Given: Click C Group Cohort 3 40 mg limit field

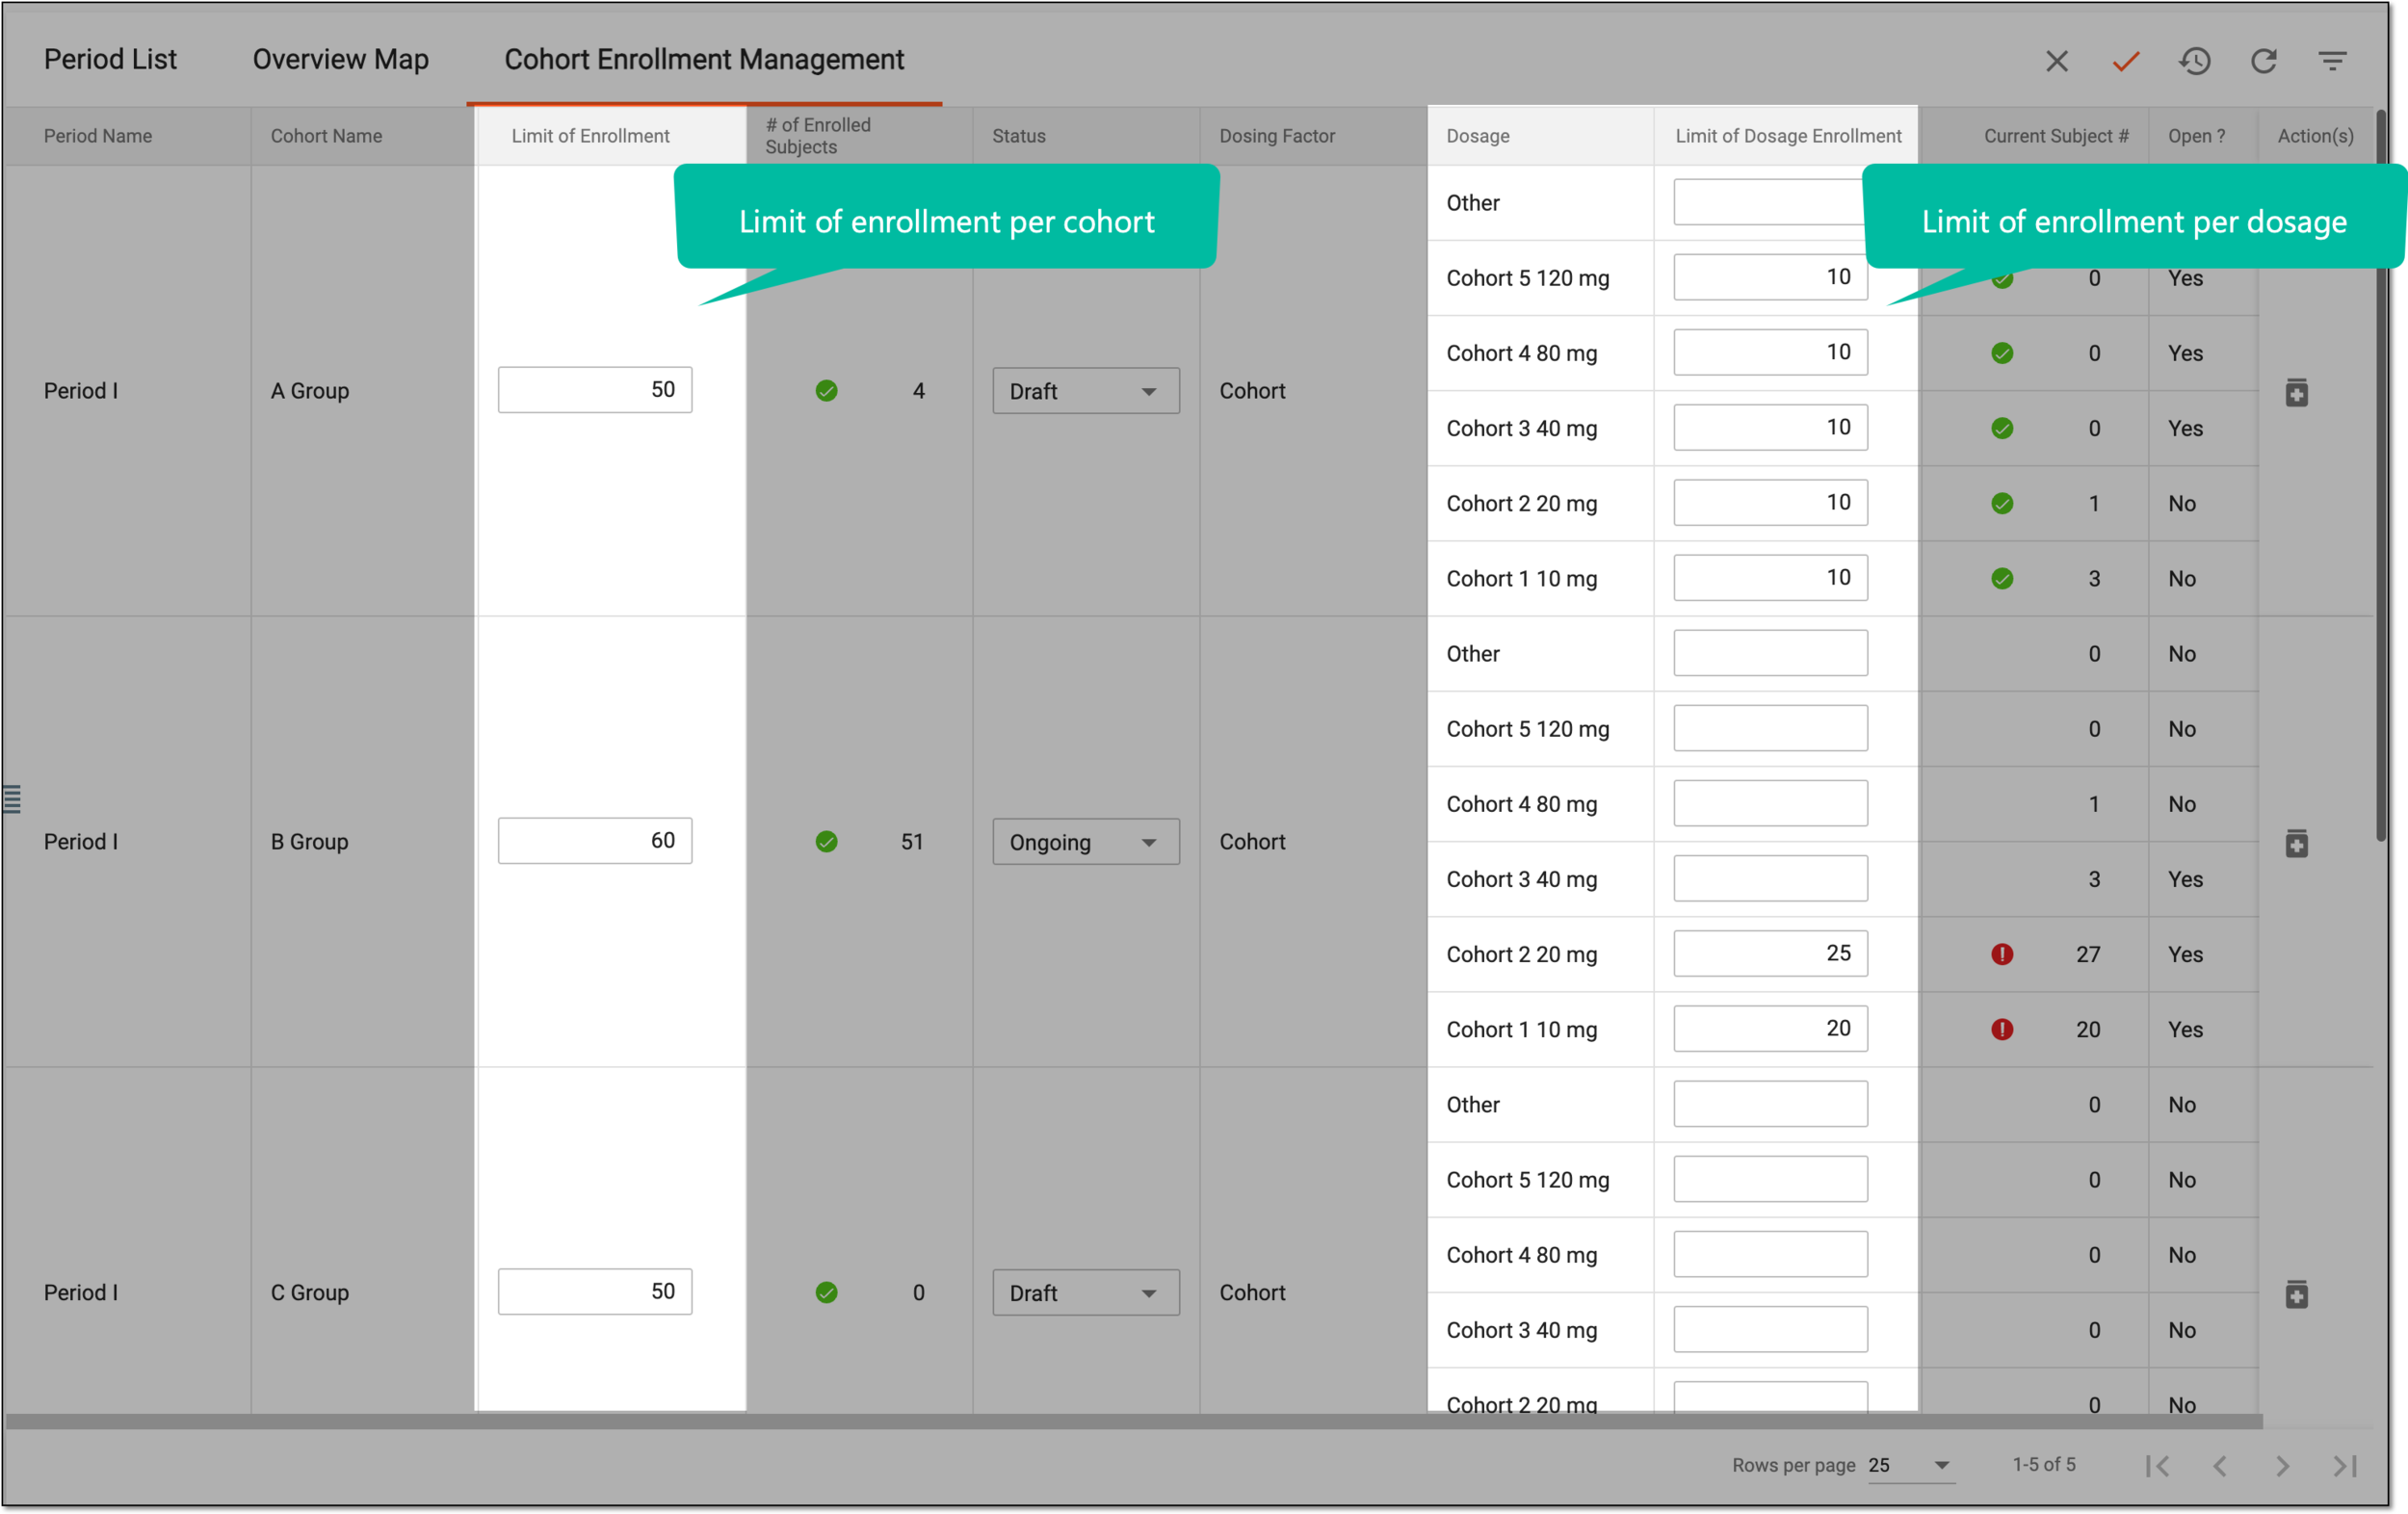Looking at the screenshot, I should (1770, 1329).
